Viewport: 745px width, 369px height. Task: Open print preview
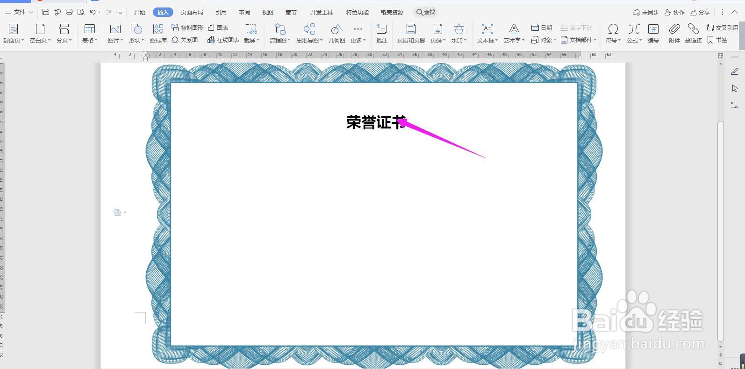(81, 12)
